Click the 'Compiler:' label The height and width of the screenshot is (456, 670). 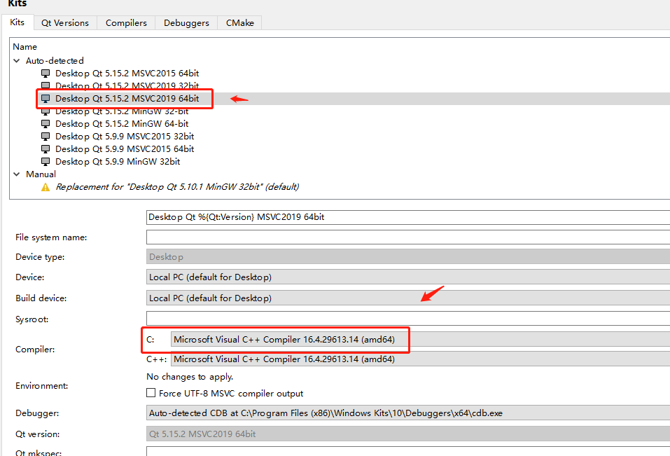[35, 350]
